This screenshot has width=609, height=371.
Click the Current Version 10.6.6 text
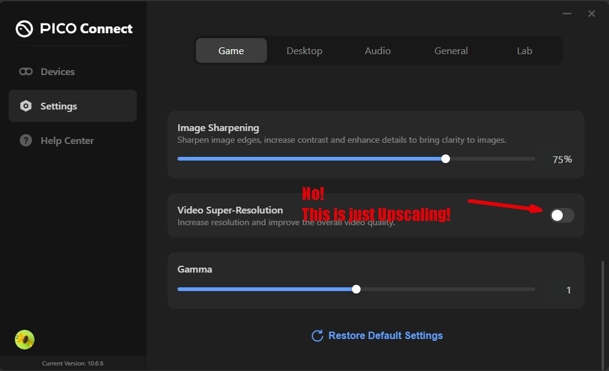[x=73, y=364]
